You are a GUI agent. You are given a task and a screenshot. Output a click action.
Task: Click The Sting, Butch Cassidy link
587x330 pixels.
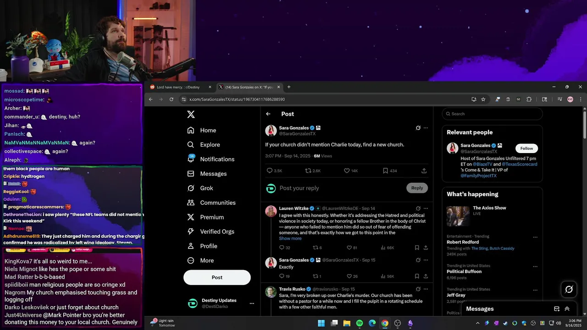493,248
